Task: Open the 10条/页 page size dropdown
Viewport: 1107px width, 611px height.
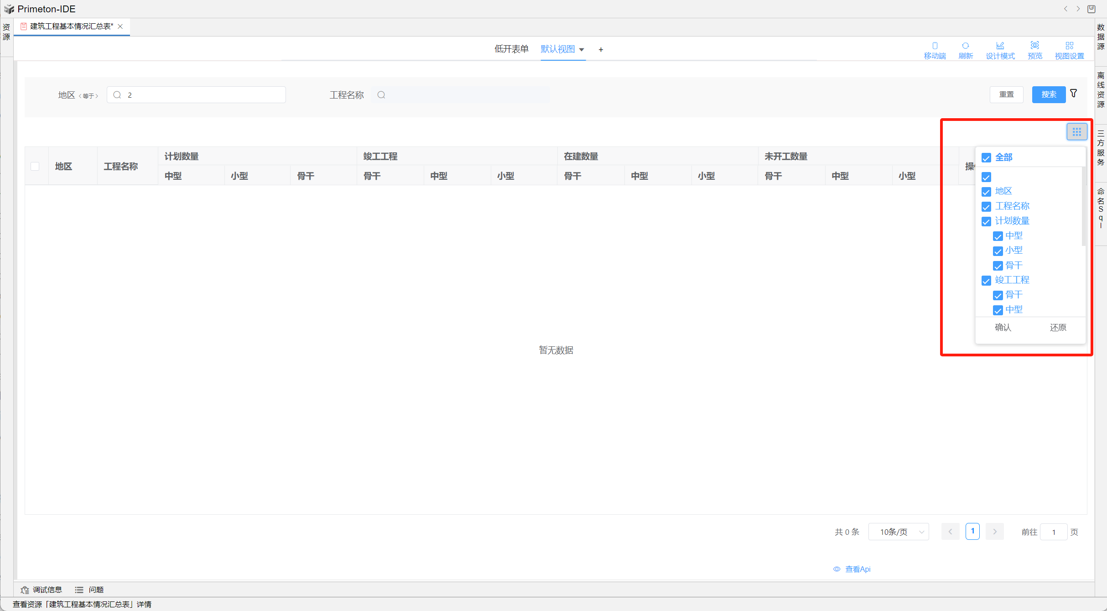Action: 898,532
